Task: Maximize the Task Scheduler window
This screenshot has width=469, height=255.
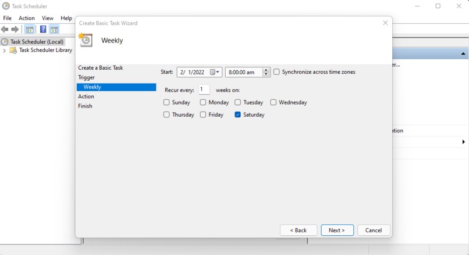Action: point(438,6)
